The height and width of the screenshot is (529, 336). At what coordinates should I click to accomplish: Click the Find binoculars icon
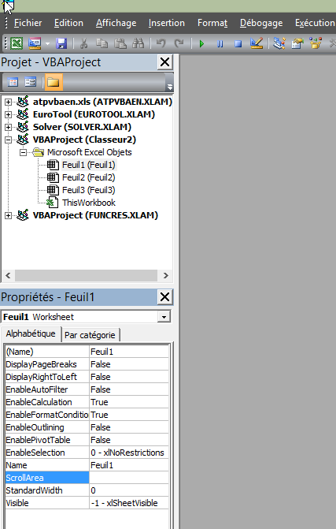click(138, 43)
